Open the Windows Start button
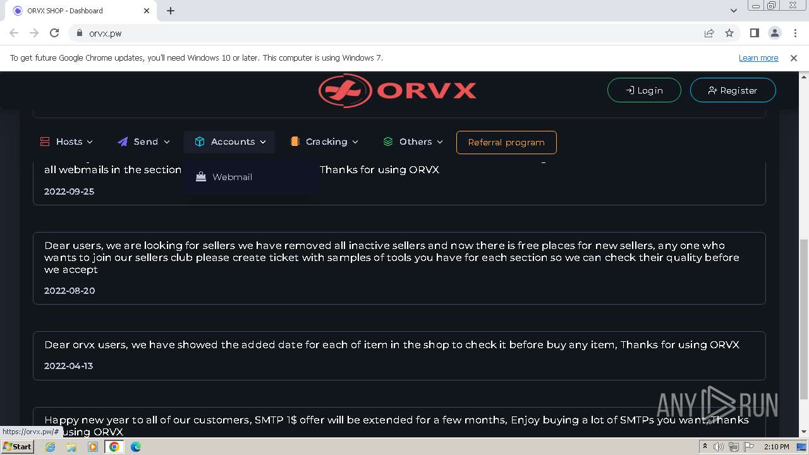809x455 pixels. 17,447
